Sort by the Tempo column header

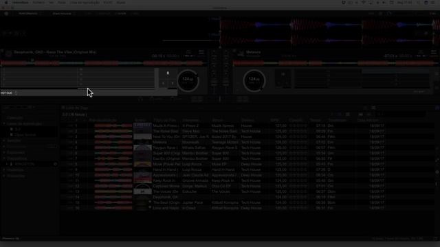pos(315,120)
